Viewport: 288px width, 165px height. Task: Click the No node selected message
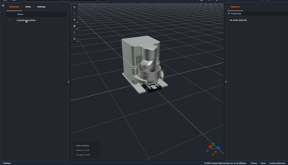238,20
